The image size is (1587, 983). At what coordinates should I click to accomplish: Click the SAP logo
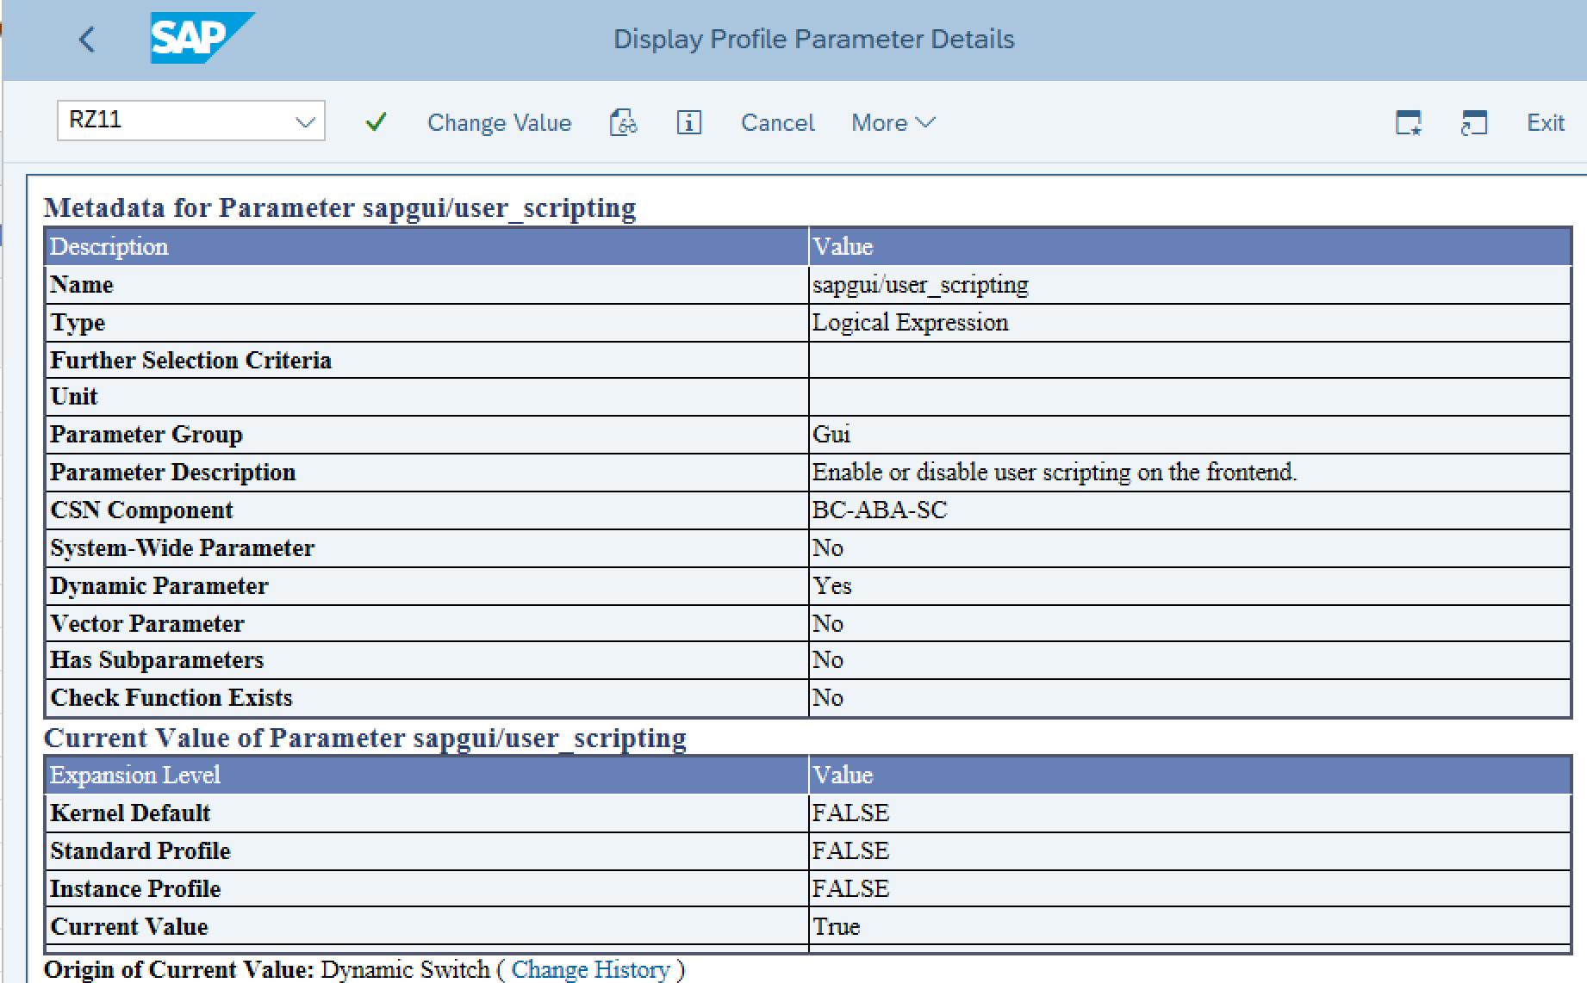(x=202, y=38)
